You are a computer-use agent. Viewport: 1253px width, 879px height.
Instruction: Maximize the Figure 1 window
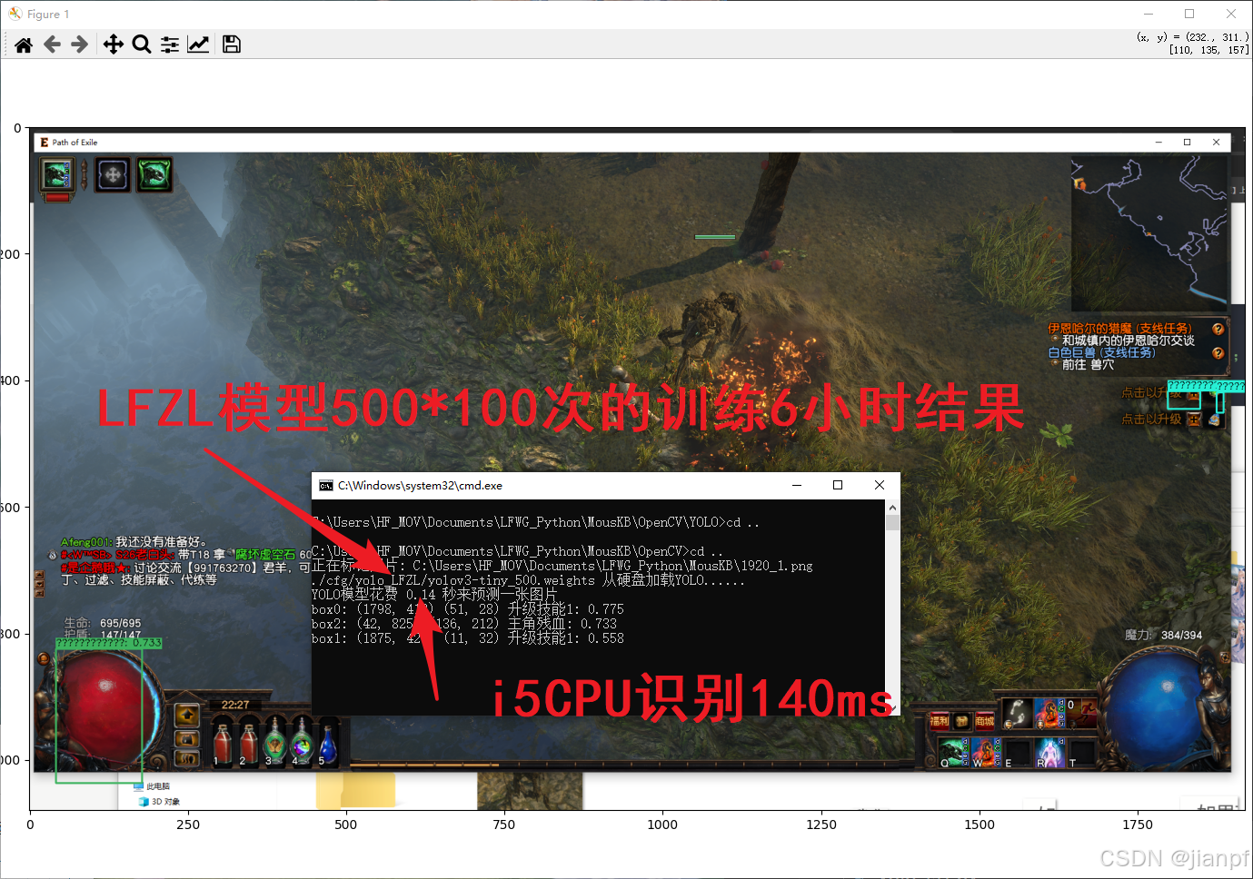click(1189, 14)
